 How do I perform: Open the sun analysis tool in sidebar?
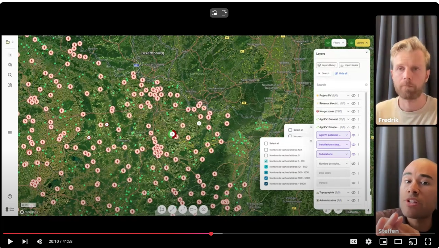10,65
